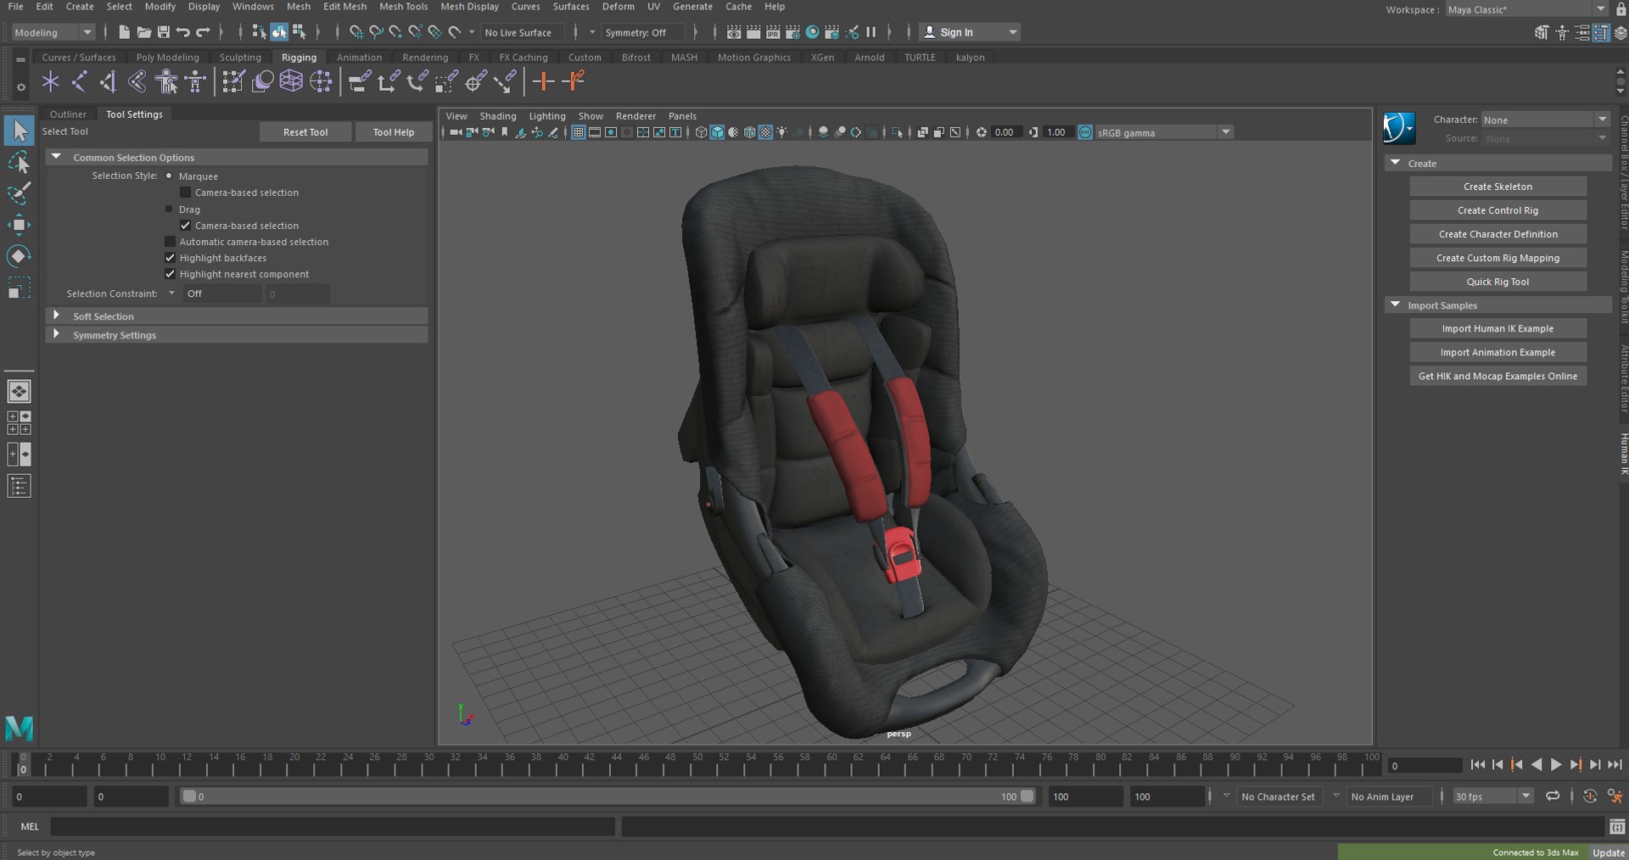1629x860 pixels.
Task: Open the 30 fps frame rate dropdown
Action: click(x=1492, y=796)
